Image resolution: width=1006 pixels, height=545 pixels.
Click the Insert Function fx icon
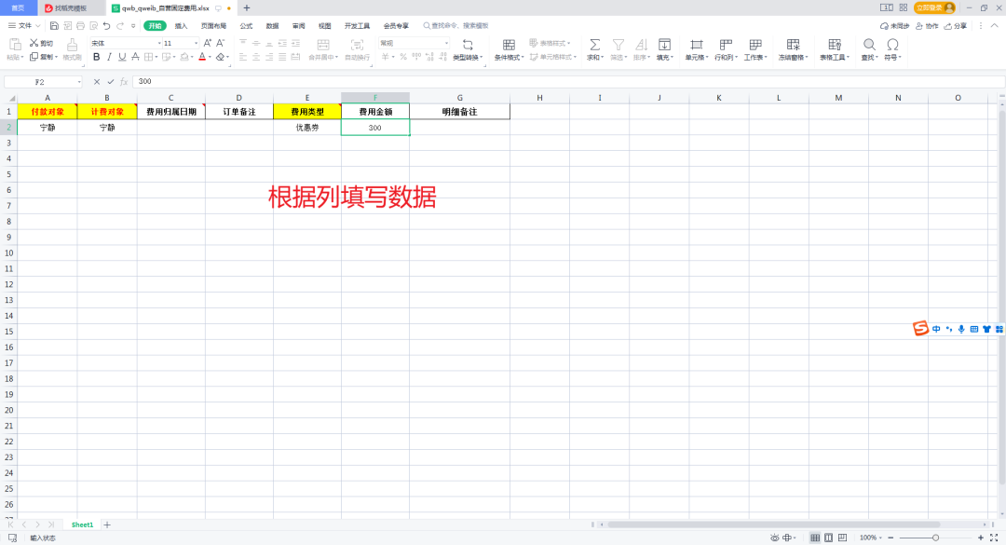pyautogui.click(x=124, y=82)
